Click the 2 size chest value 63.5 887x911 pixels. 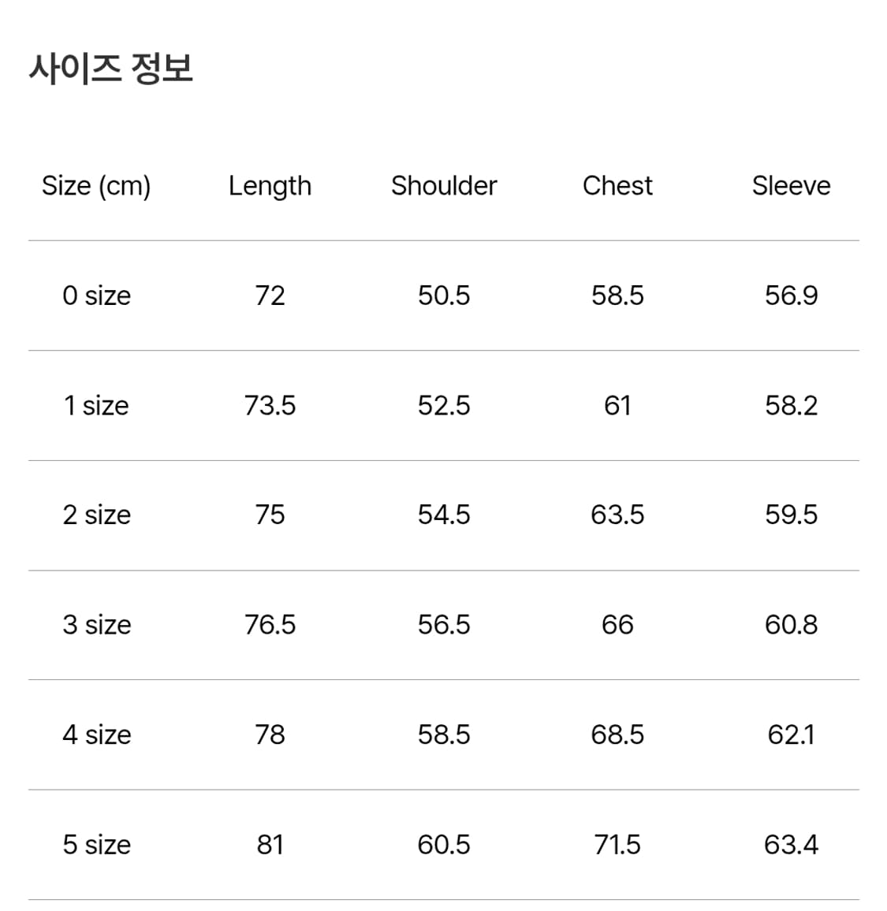point(617,515)
